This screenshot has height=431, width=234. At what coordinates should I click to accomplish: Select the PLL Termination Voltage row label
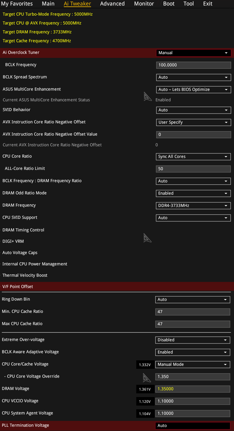pos(25,425)
